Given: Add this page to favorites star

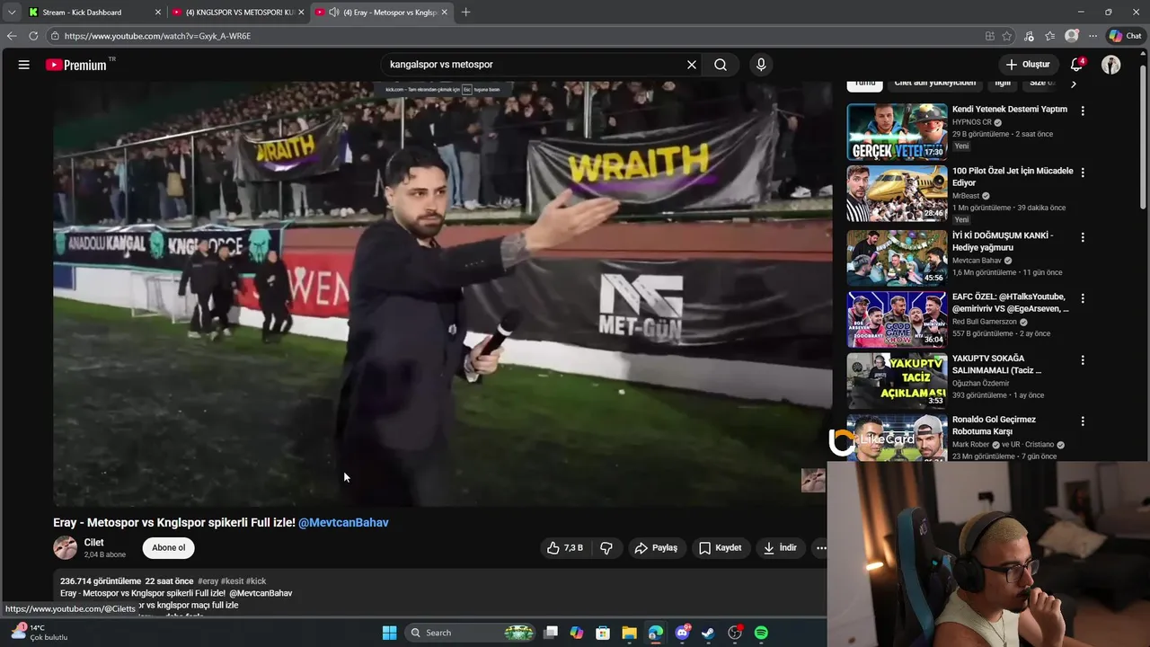Looking at the screenshot, I should [x=1007, y=36].
